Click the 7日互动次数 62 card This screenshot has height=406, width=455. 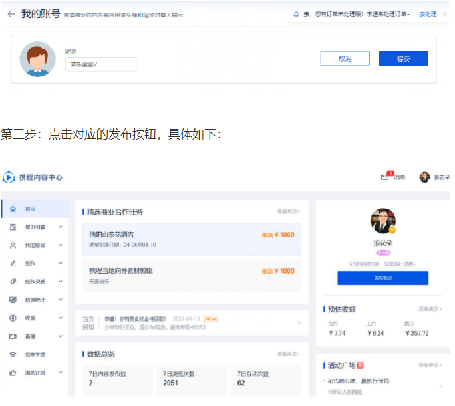tap(266, 380)
